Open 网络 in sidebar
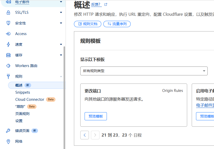Viewport: 214px width, 149px height. point(19,141)
